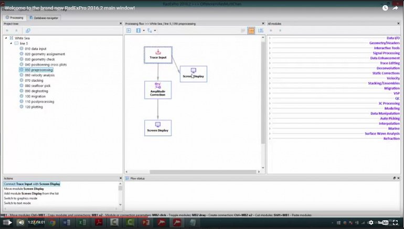Open Adobe Acrobat from the taskbar
404x229 pixels.
click(99, 222)
